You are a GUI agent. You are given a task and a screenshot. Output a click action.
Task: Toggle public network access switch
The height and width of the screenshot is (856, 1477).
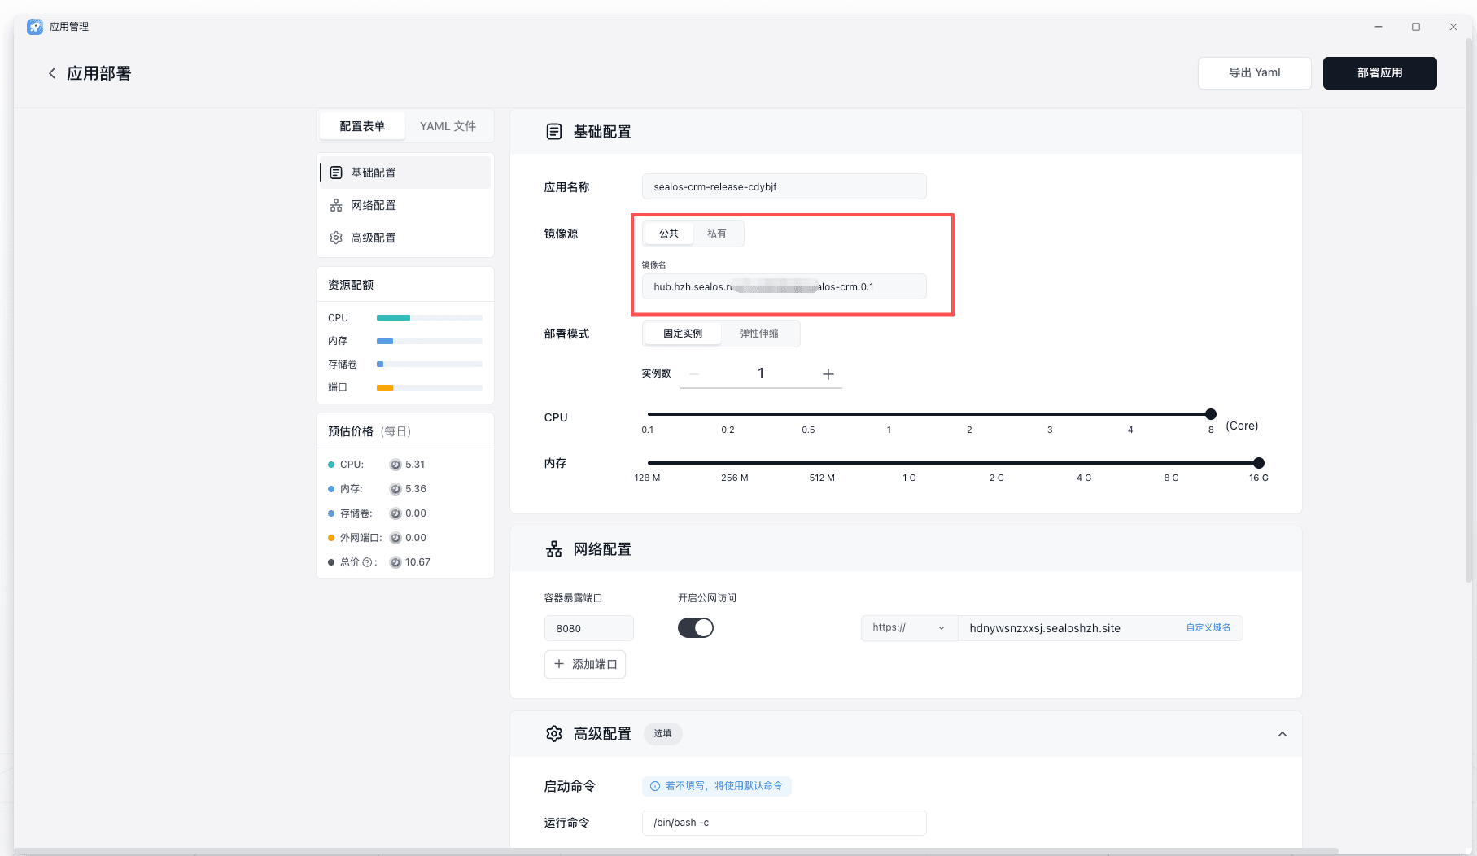(x=696, y=627)
